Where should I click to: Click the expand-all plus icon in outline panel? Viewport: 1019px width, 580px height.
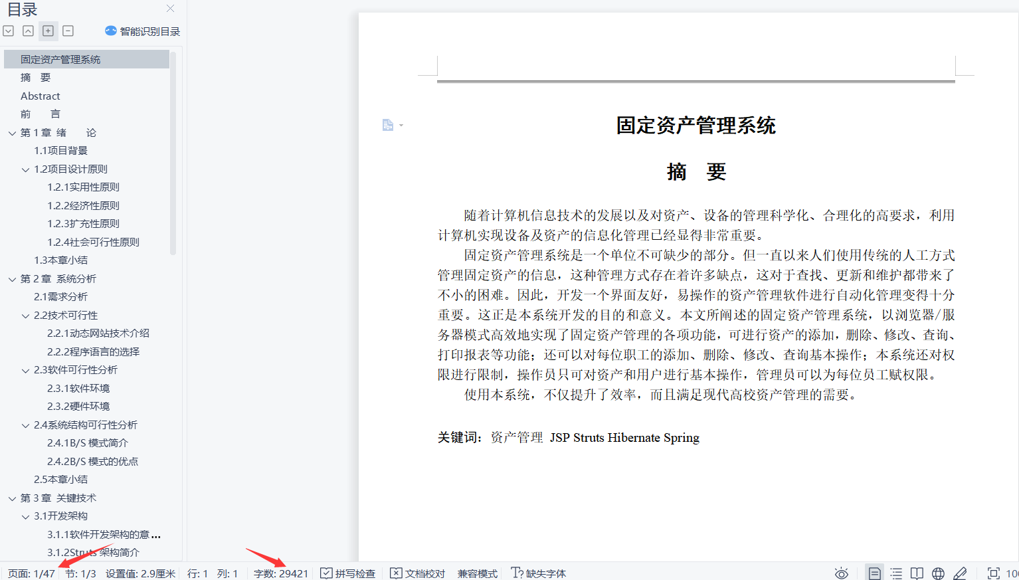point(48,31)
